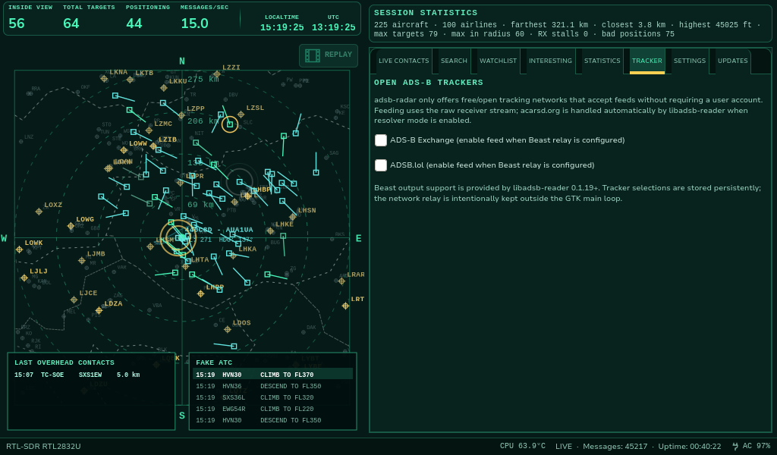Screen dimensions: 777x455
Task: Click the Inside View count 56
Action: (17, 24)
